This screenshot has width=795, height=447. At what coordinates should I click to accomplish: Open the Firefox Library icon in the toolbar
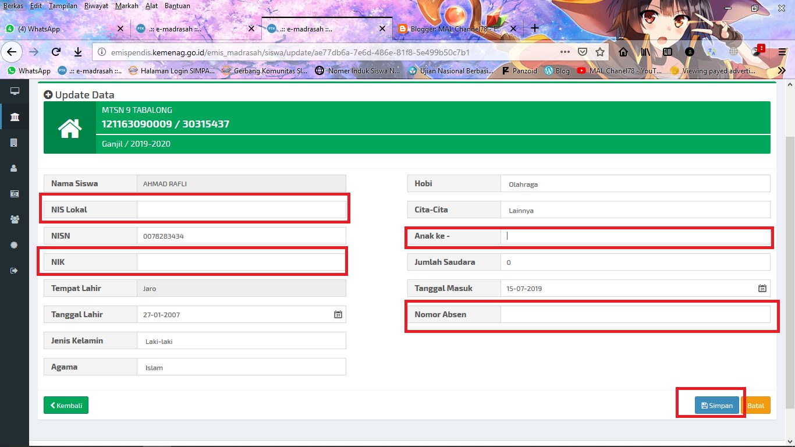coord(645,51)
